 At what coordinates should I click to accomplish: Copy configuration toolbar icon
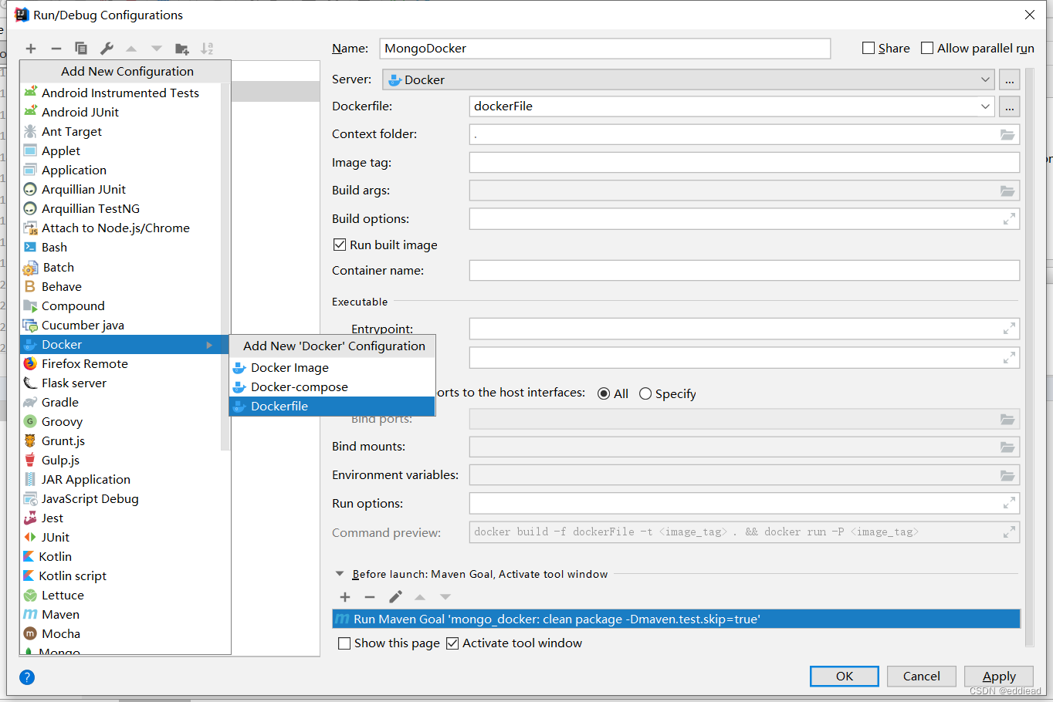(x=81, y=49)
